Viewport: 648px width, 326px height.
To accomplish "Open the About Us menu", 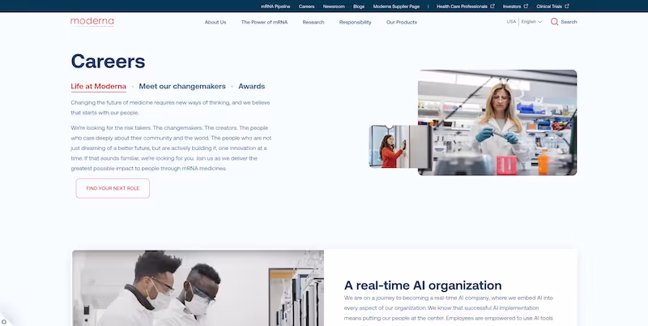I will (215, 23).
